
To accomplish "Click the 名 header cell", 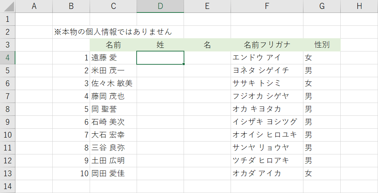I will (207, 45).
